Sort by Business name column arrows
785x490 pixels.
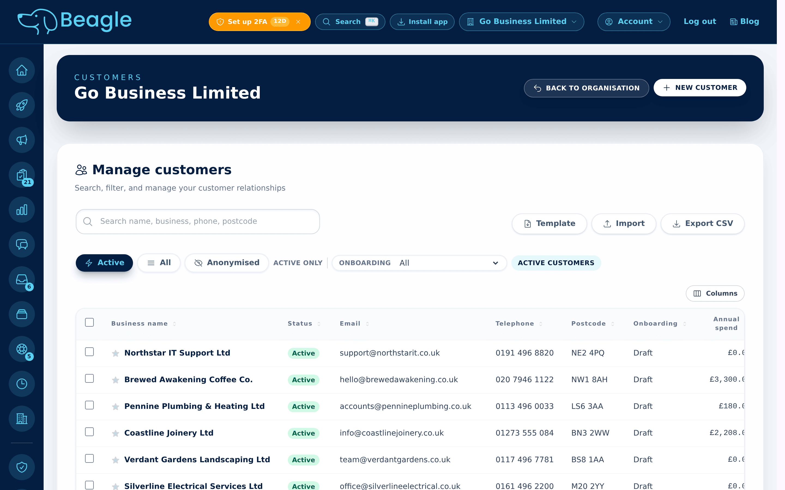[174, 324]
